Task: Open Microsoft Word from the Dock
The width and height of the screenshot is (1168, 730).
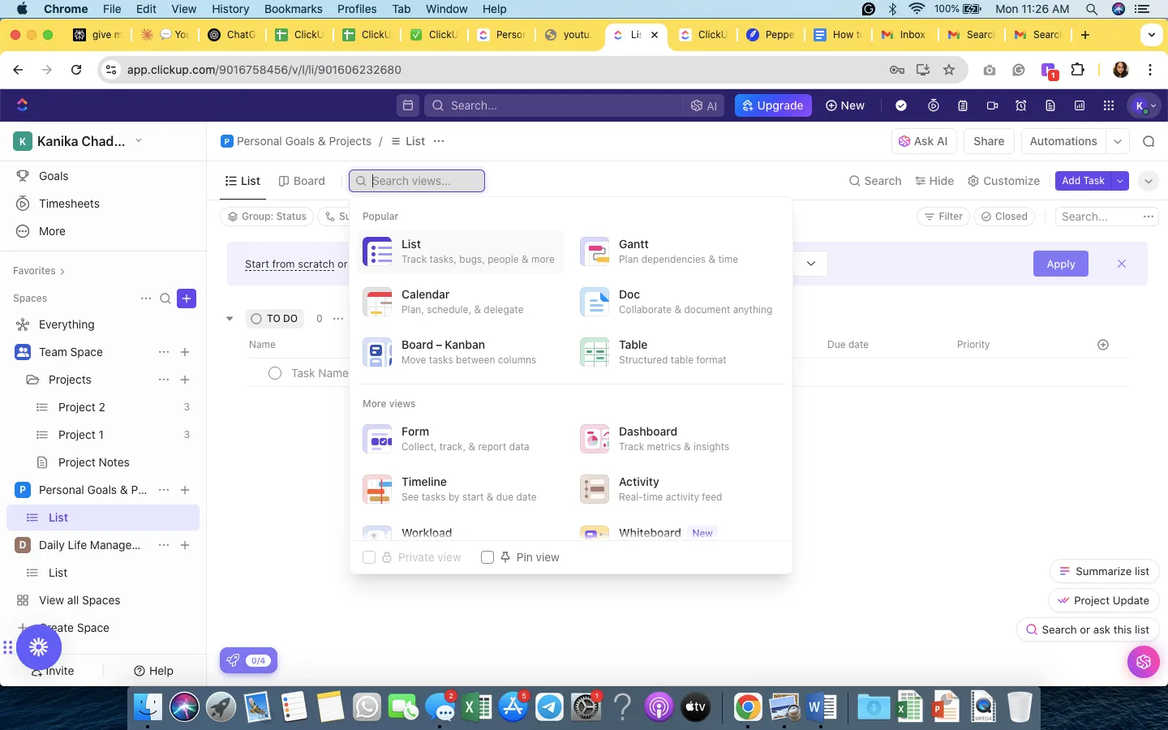Action: [x=822, y=707]
